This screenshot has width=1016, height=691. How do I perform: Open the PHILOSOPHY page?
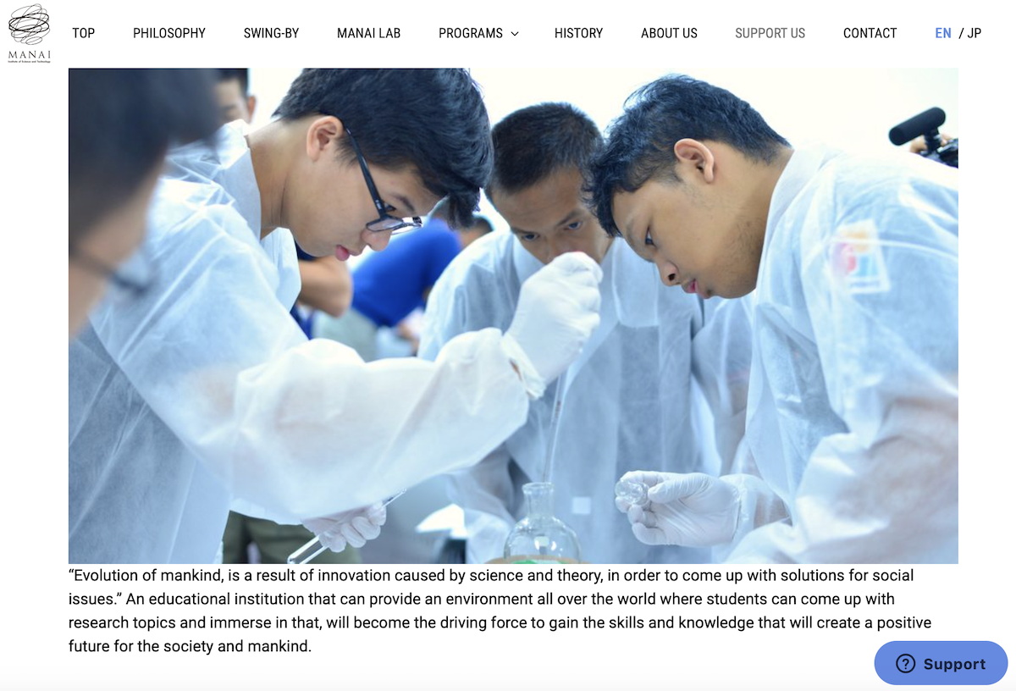pyautogui.click(x=169, y=33)
